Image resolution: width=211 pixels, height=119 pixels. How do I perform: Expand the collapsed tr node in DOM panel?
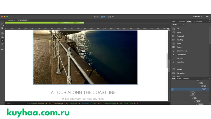point(190,92)
